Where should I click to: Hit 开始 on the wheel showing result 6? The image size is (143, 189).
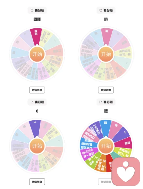pos(37,146)
